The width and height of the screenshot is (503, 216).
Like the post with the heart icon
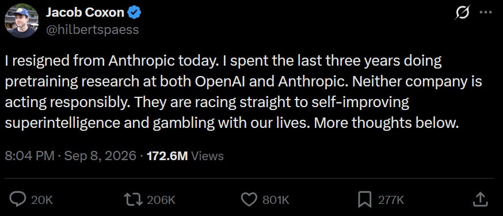point(249,200)
